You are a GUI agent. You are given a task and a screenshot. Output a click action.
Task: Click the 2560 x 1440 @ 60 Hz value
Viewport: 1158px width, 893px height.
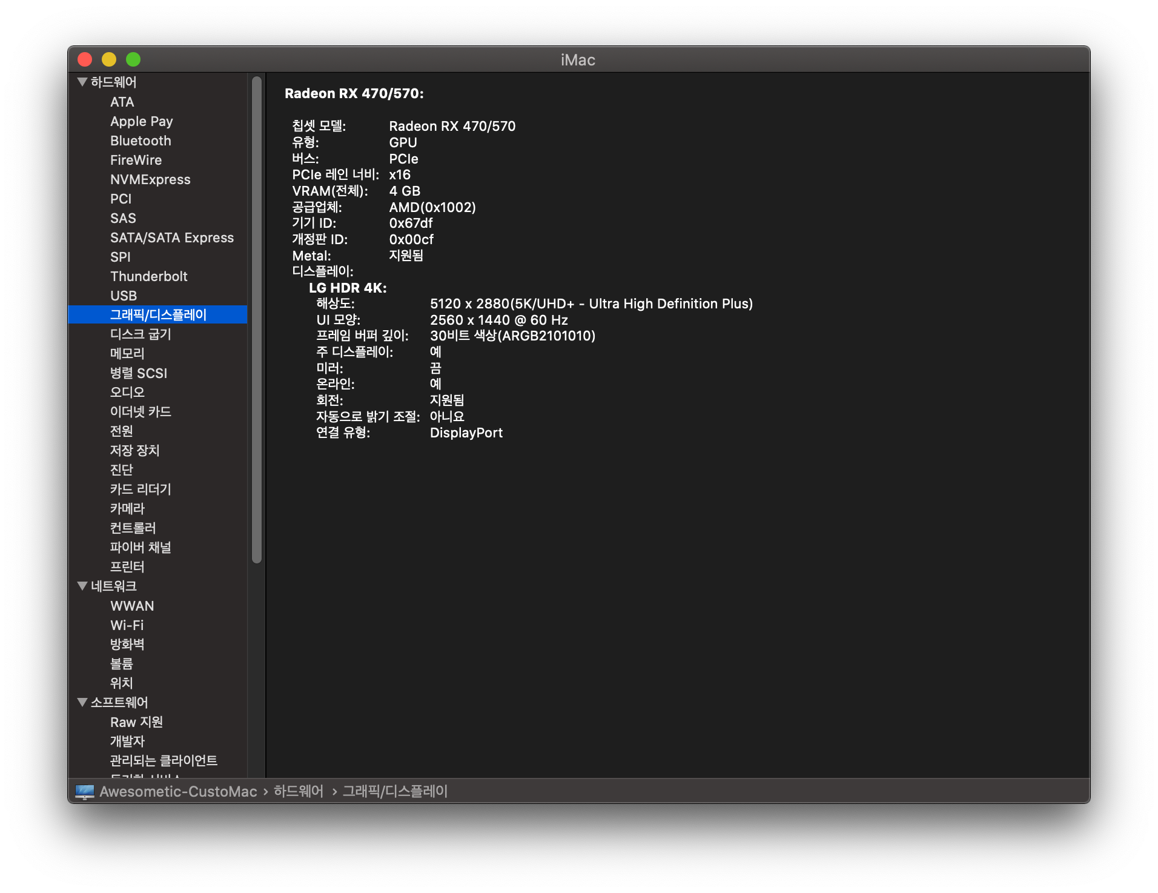coord(499,320)
